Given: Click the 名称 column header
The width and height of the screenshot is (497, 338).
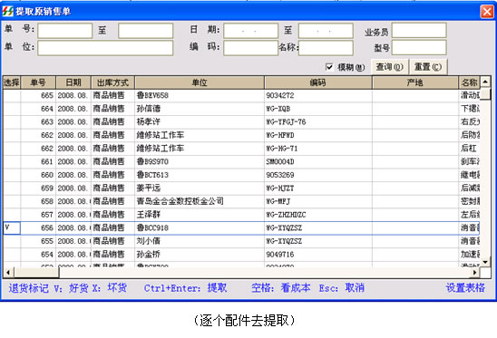Looking at the screenshot, I should click(x=469, y=82).
